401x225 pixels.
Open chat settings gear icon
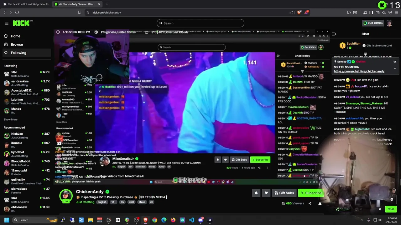(x=380, y=209)
